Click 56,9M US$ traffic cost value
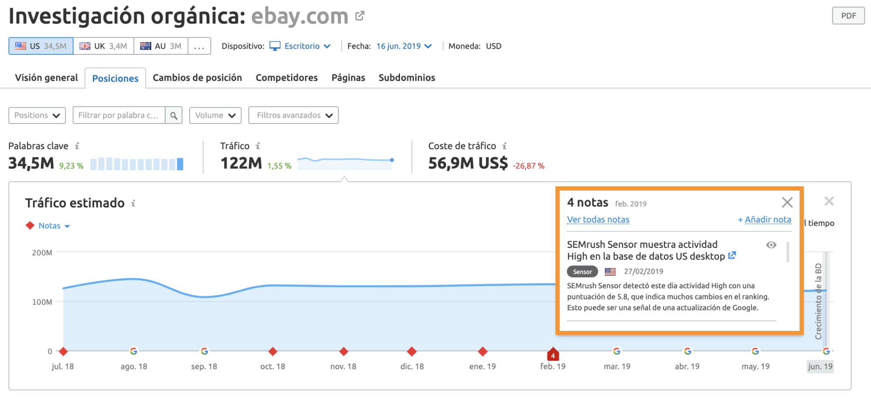The width and height of the screenshot is (871, 400). (x=468, y=163)
